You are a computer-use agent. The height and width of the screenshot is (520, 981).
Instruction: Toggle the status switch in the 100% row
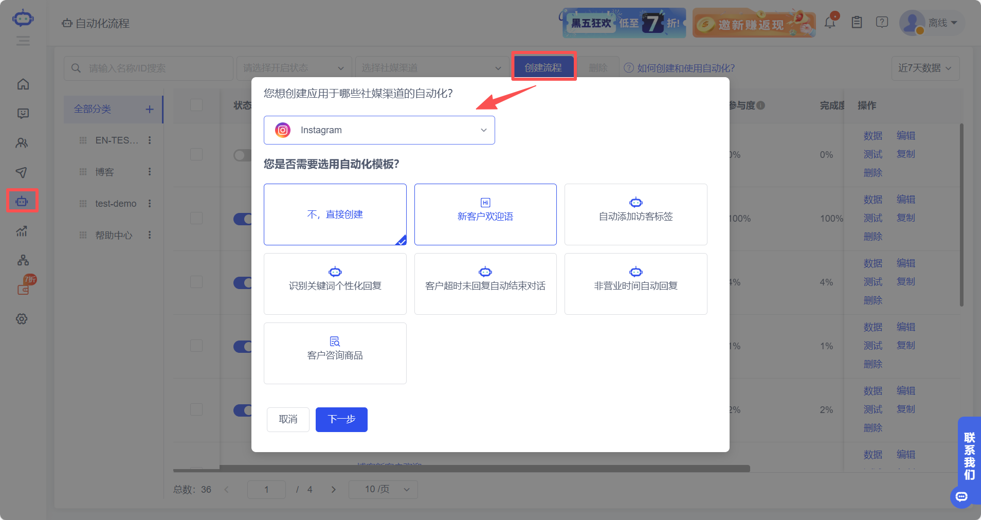click(x=242, y=219)
